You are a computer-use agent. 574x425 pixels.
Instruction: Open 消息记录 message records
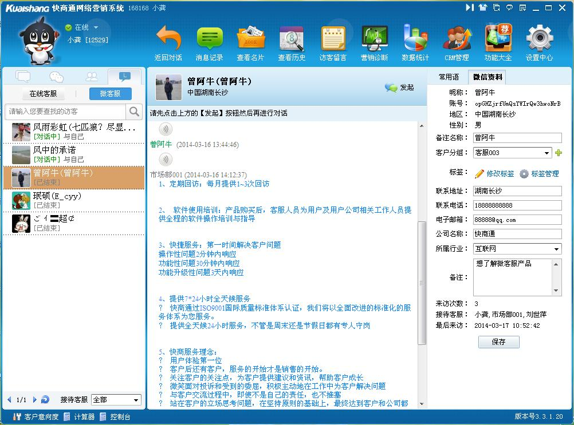(x=210, y=39)
